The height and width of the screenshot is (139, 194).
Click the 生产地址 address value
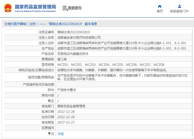(x=122, y=48)
